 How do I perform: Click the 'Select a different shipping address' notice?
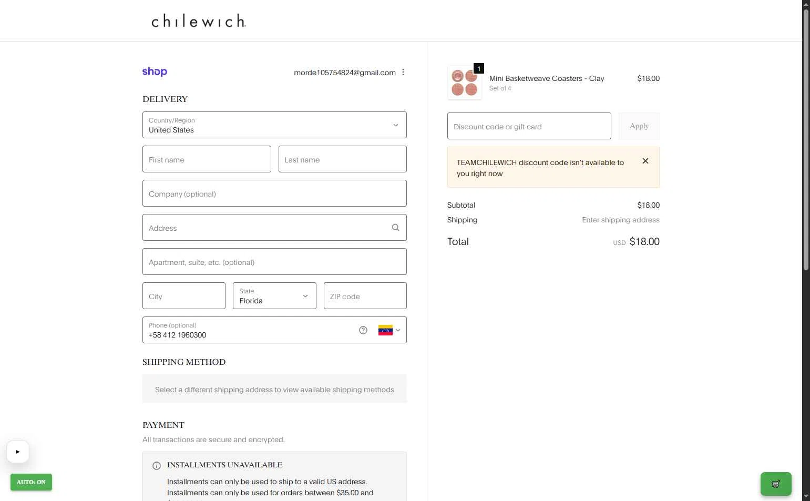(274, 389)
